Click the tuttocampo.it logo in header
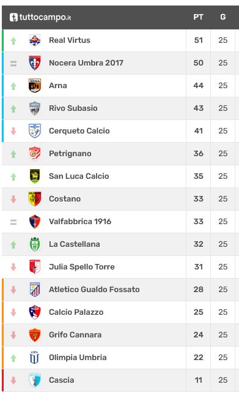 40,17
